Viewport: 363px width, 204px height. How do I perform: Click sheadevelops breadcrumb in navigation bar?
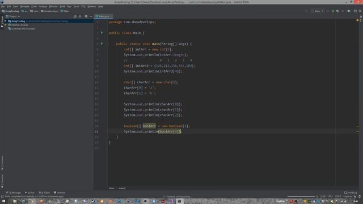(49, 11)
